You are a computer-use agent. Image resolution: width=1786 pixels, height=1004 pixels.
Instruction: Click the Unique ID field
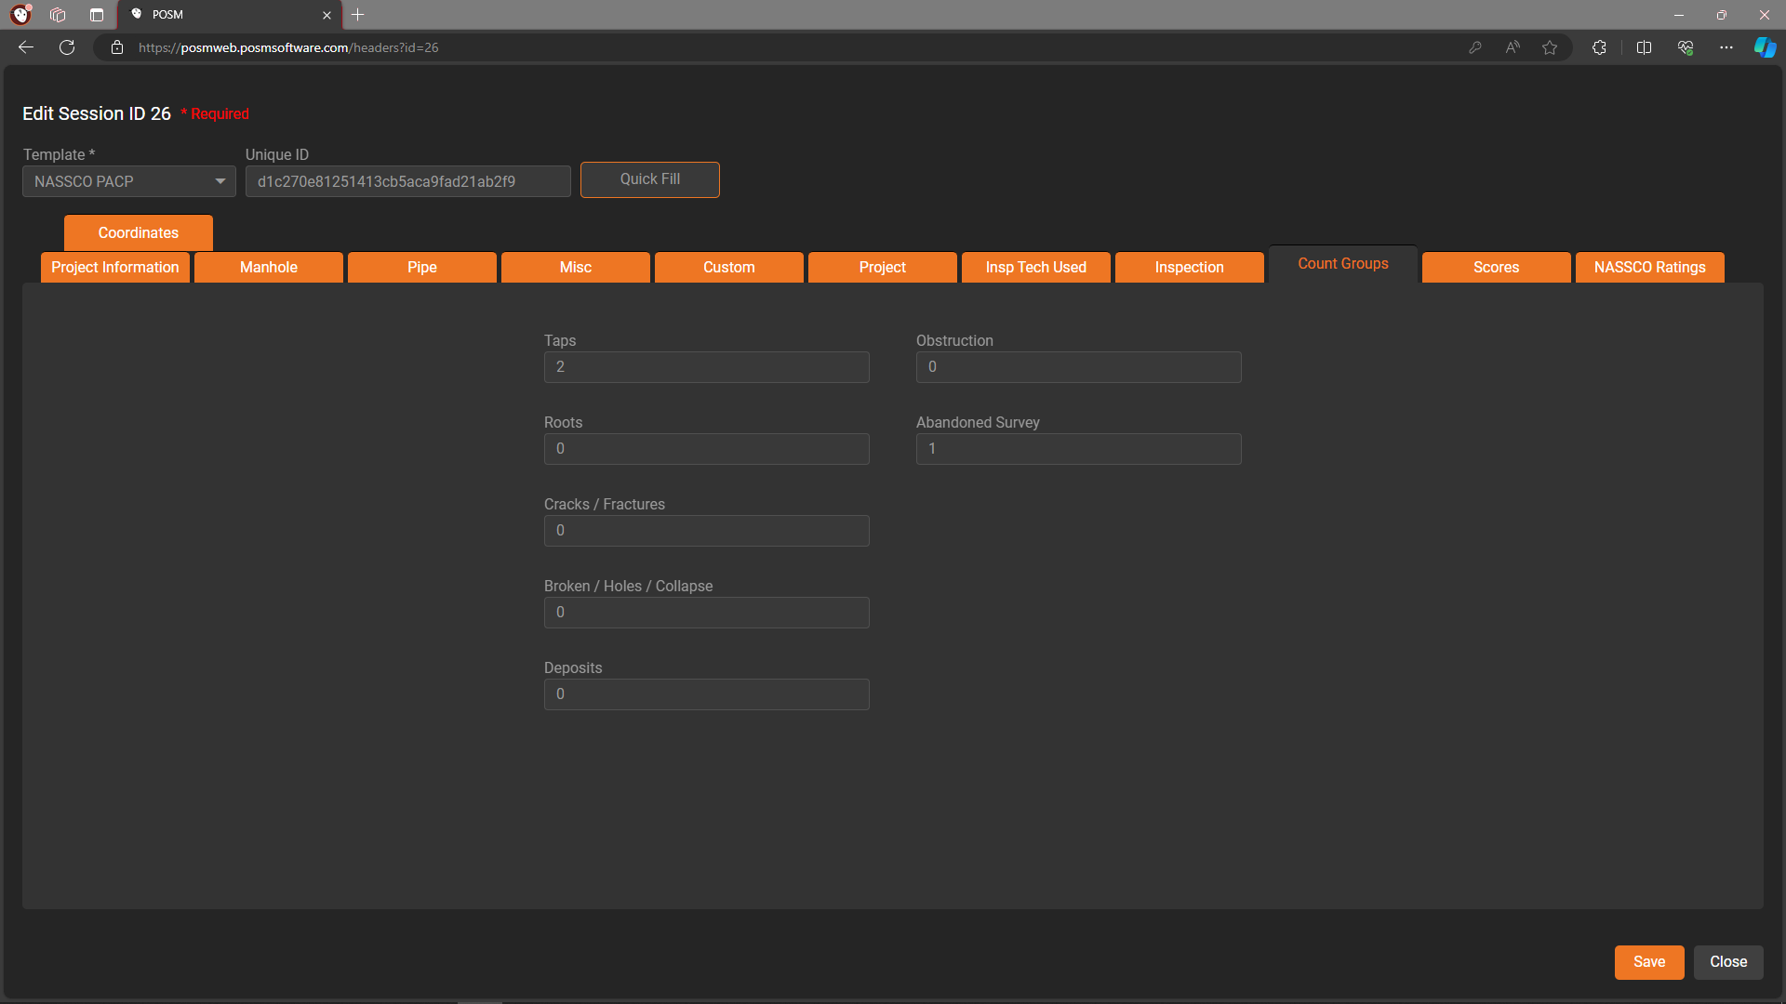(x=408, y=181)
